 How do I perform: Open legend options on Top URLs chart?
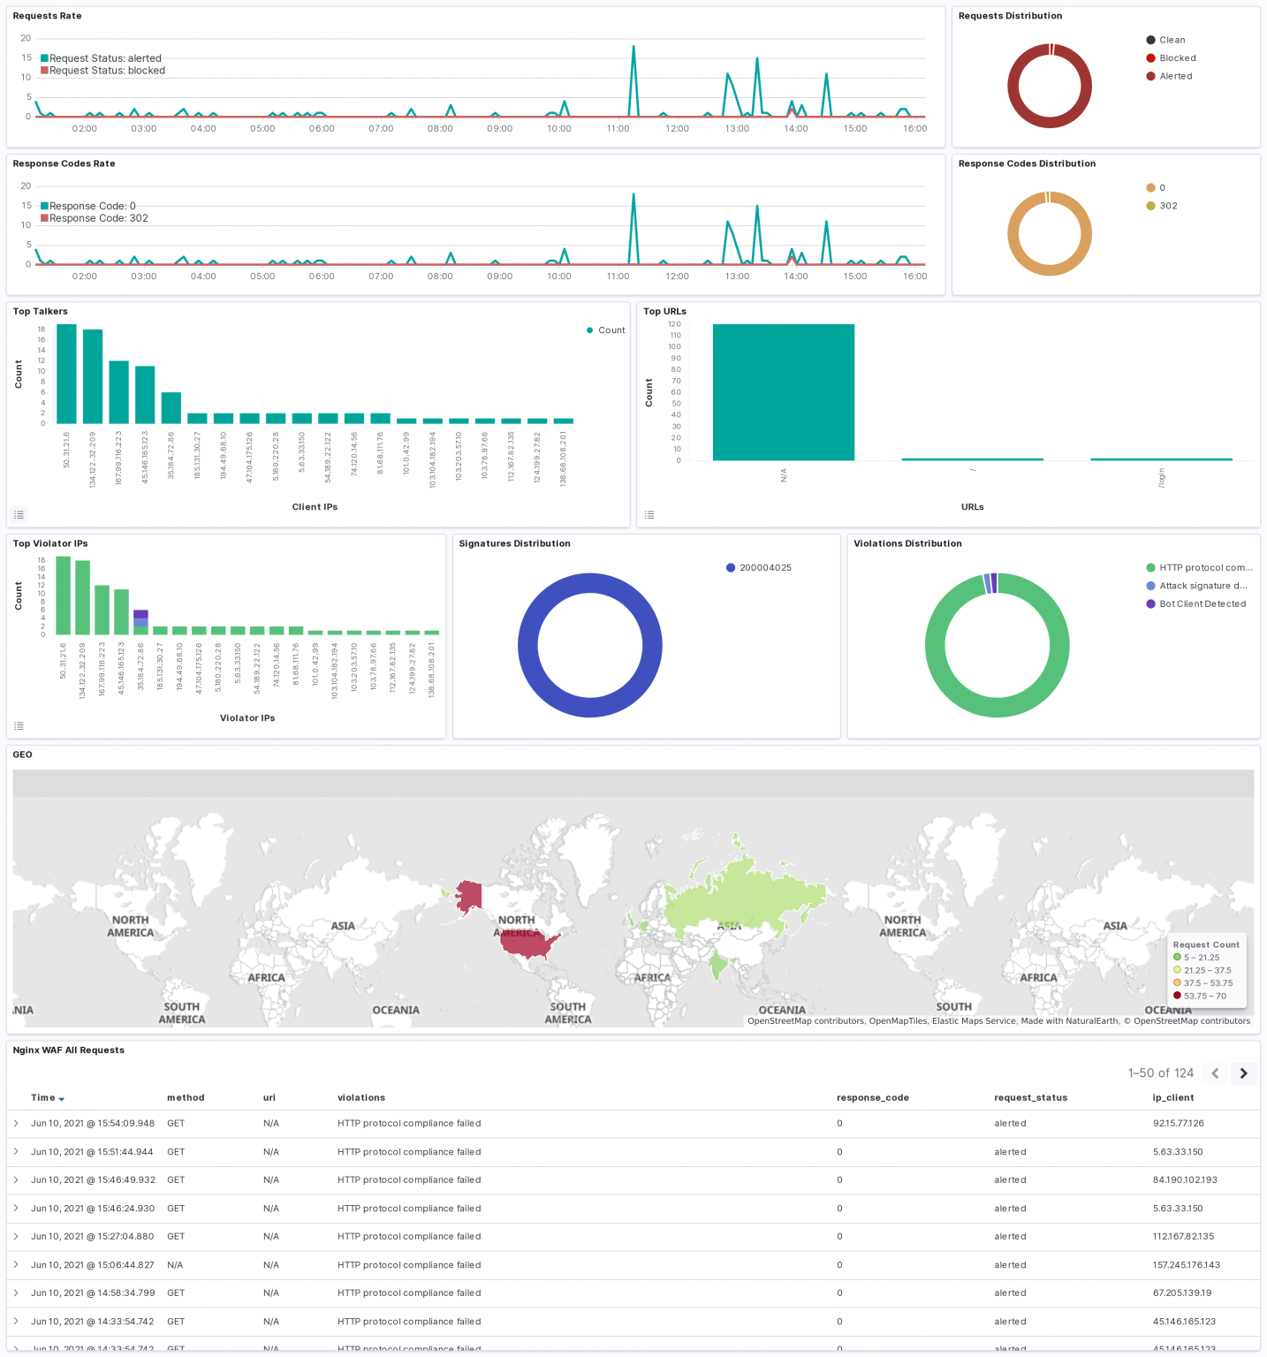[650, 515]
